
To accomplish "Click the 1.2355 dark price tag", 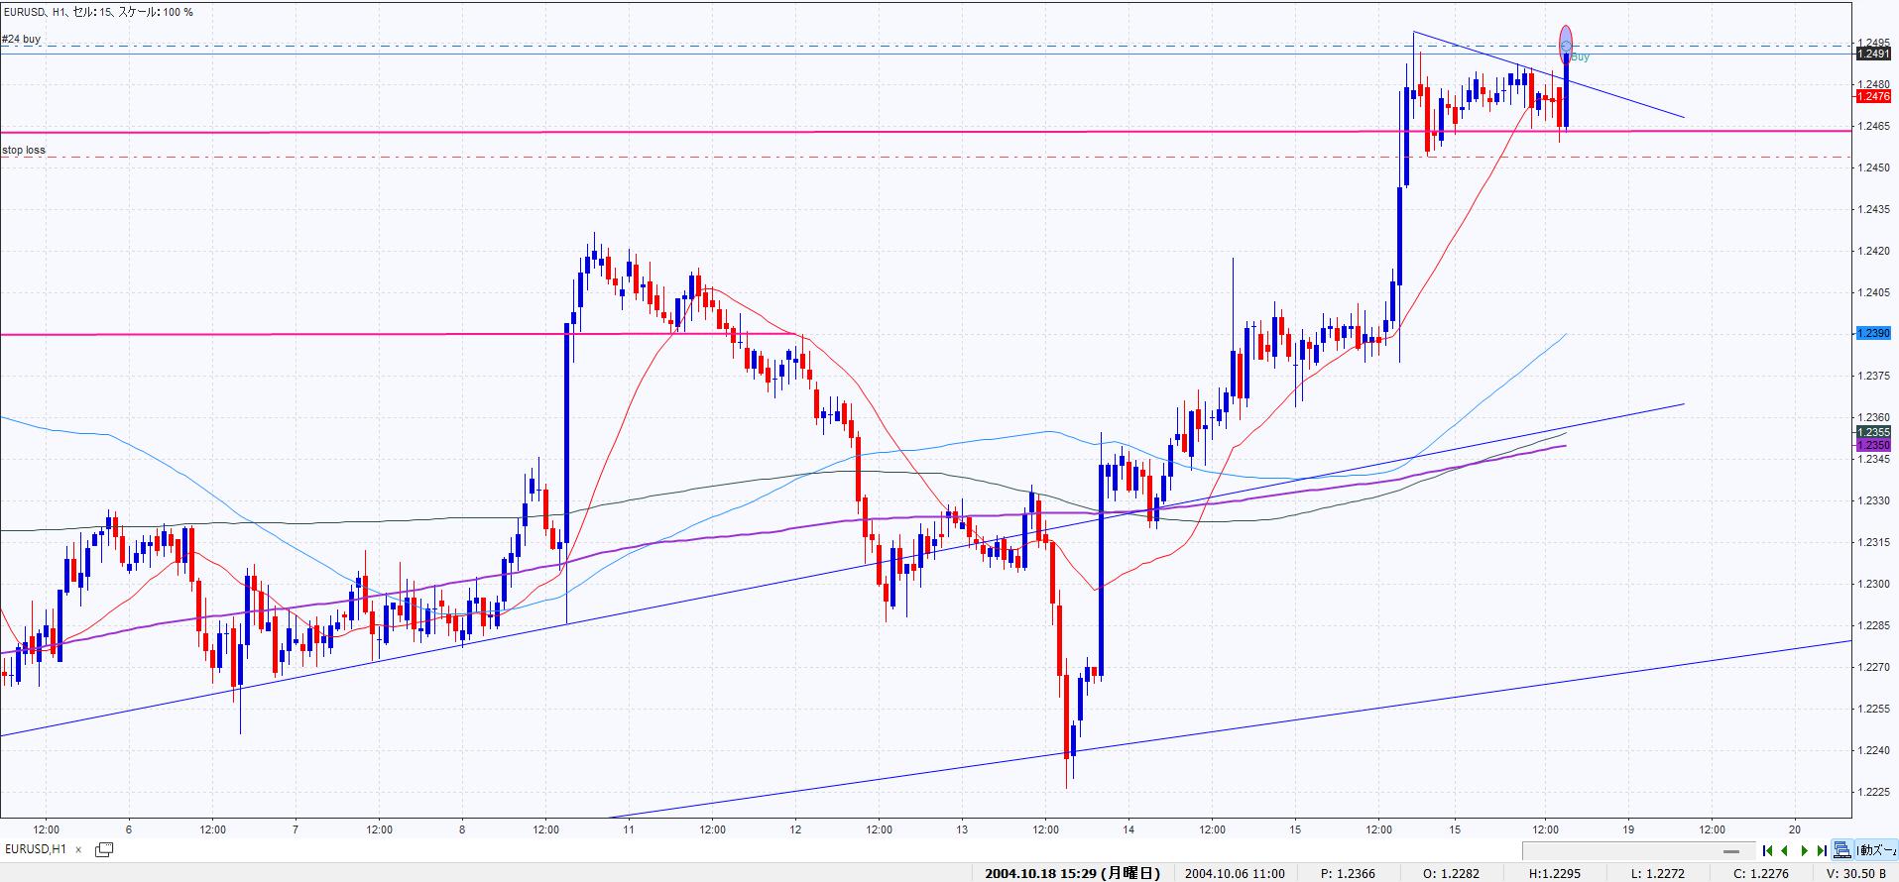I will coord(1873,432).
